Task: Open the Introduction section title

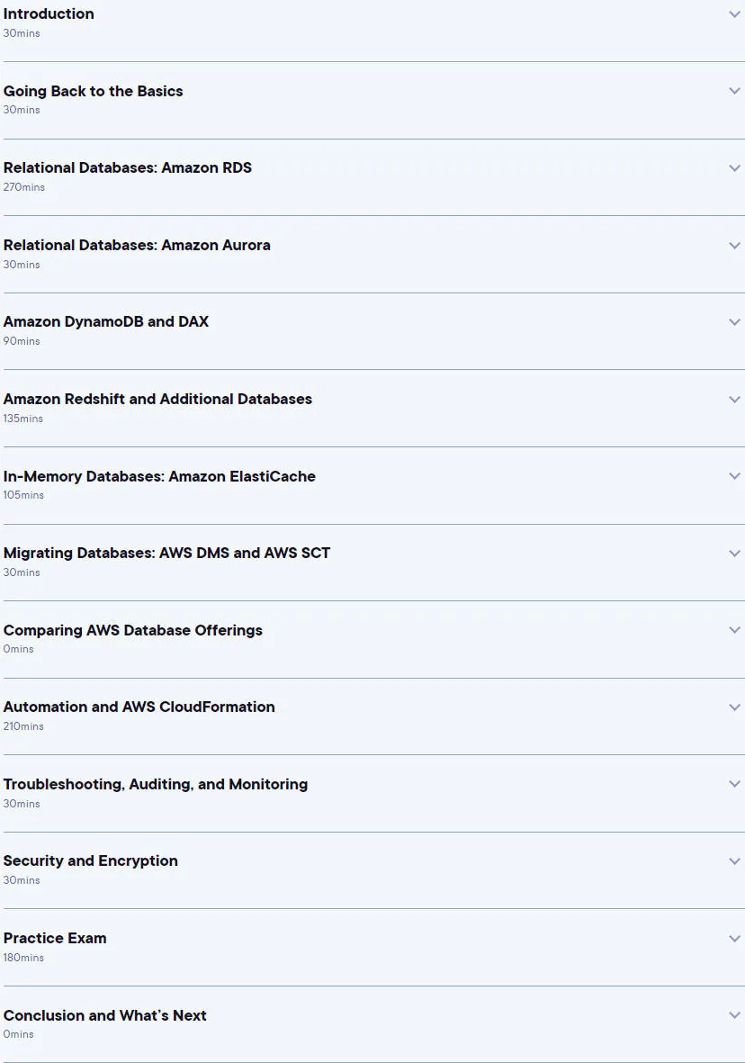Action: (49, 14)
